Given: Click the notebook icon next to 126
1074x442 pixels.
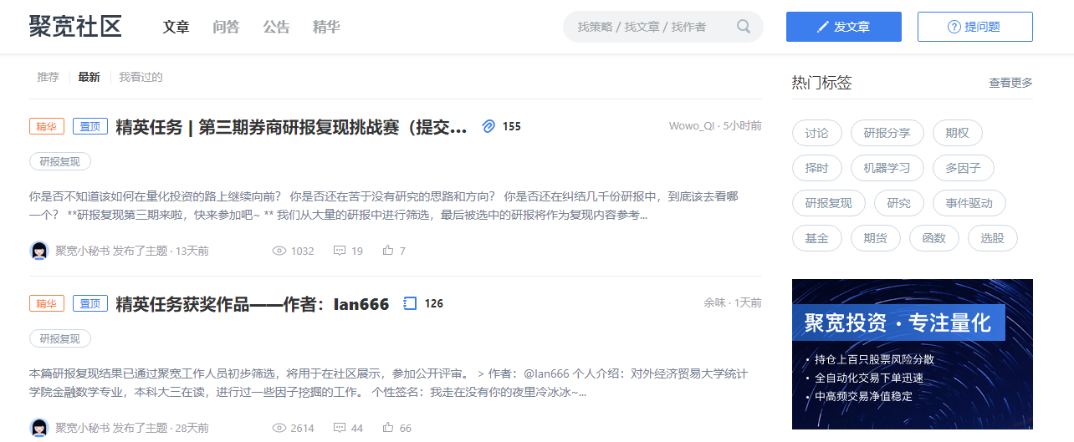Looking at the screenshot, I should pos(410,303).
